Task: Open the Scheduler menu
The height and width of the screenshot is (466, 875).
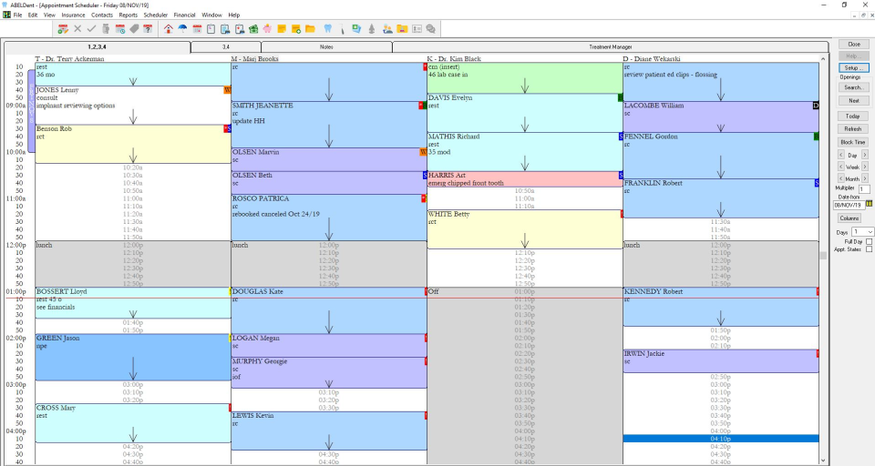Action: click(x=155, y=15)
